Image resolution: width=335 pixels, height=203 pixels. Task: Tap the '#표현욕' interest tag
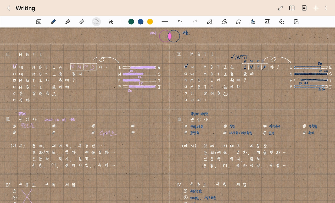click(x=192, y=133)
